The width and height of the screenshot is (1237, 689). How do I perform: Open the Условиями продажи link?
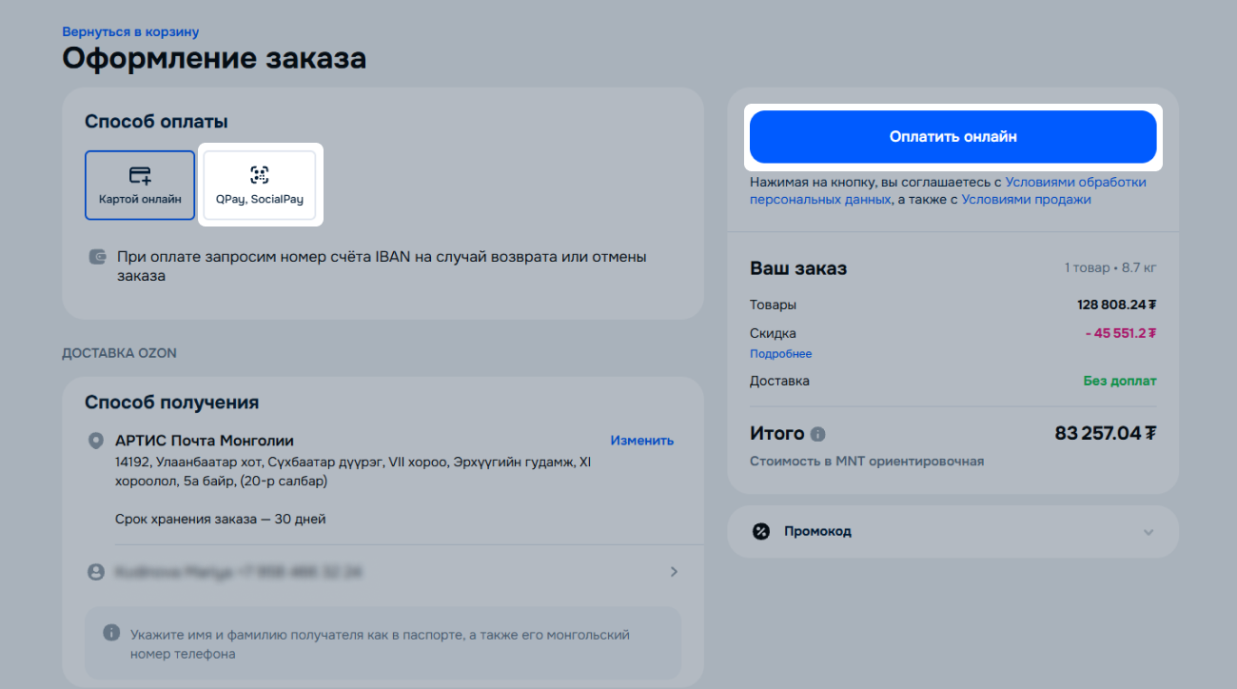point(1026,200)
